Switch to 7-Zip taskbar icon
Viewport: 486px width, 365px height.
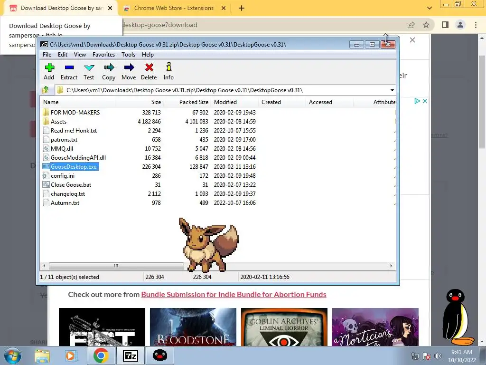[130, 355]
